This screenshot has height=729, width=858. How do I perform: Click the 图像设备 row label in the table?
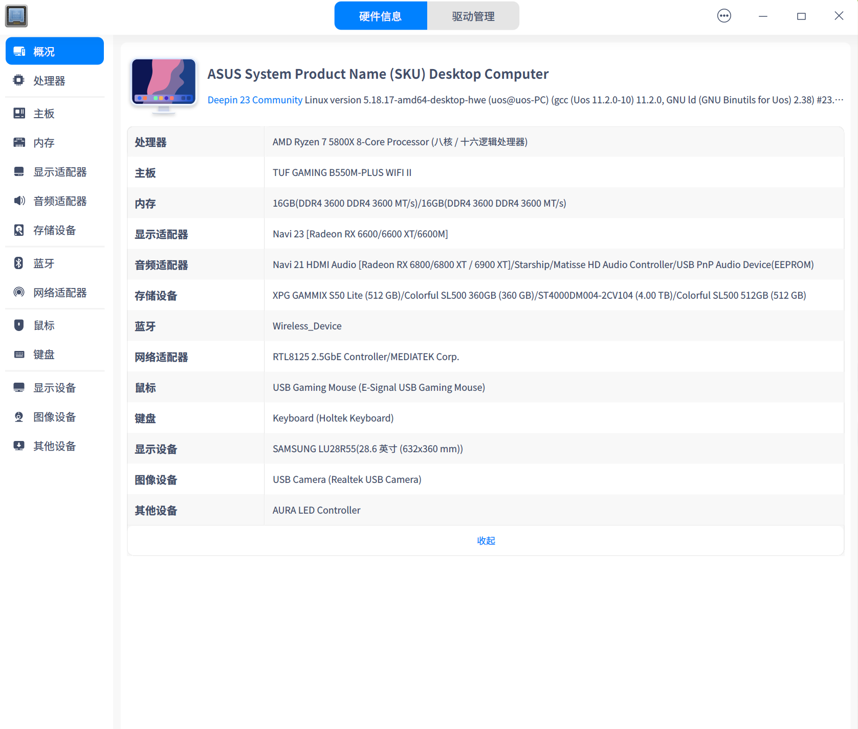coord(156,480)
